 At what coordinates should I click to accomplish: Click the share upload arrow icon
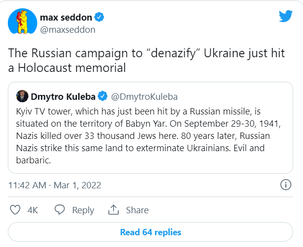[114, 210]
